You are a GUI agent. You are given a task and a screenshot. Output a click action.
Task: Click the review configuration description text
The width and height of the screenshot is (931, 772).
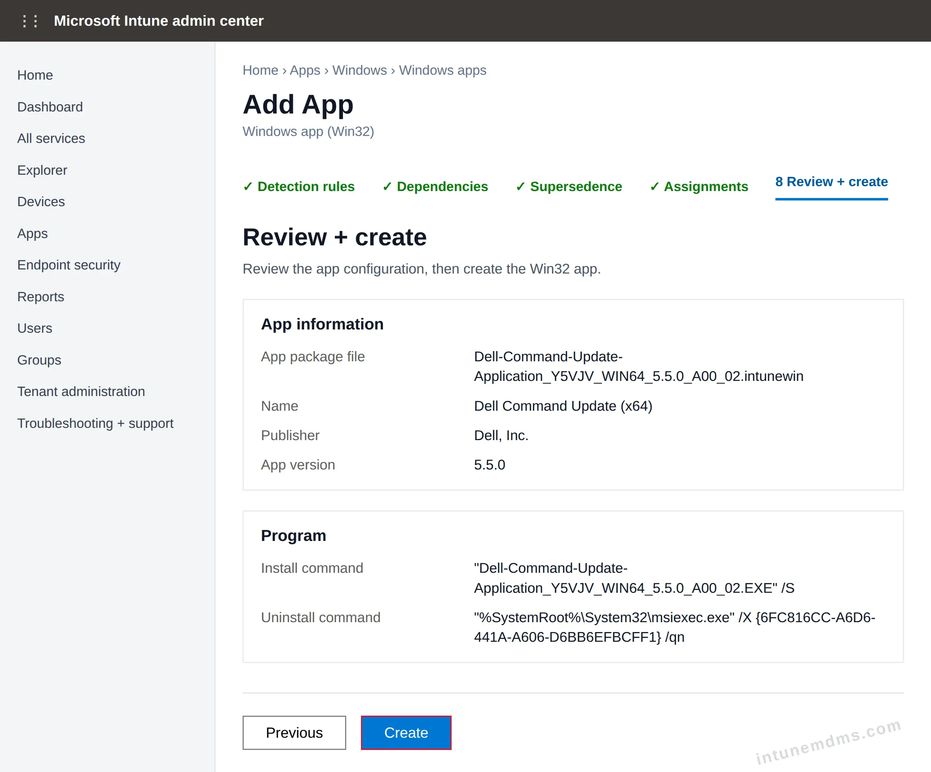click(422, 269)
